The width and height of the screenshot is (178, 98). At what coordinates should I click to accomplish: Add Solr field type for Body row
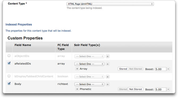click(108, 84)
